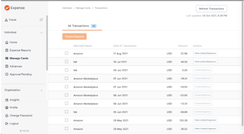244x134 pixels.
Task: Click the Advances sidebar icon
Action: click(7, 66)
